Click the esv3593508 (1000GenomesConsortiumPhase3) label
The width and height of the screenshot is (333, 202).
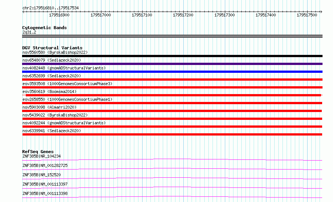67,84
